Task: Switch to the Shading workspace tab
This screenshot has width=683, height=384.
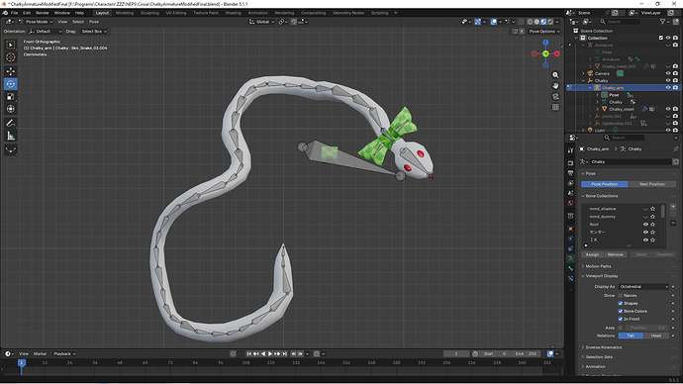Action: coord(233,13)
